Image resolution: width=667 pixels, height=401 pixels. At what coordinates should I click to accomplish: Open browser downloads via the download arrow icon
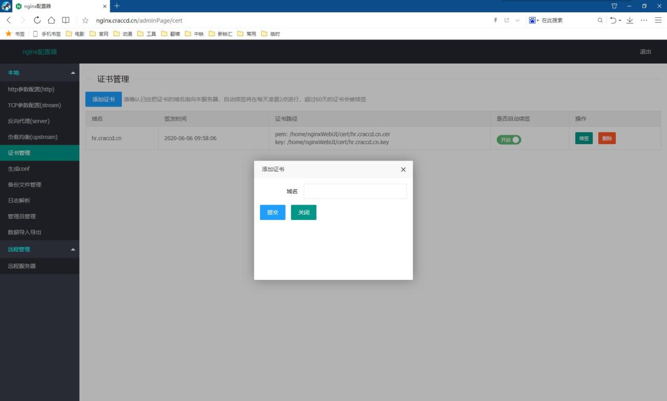(629, 21)
